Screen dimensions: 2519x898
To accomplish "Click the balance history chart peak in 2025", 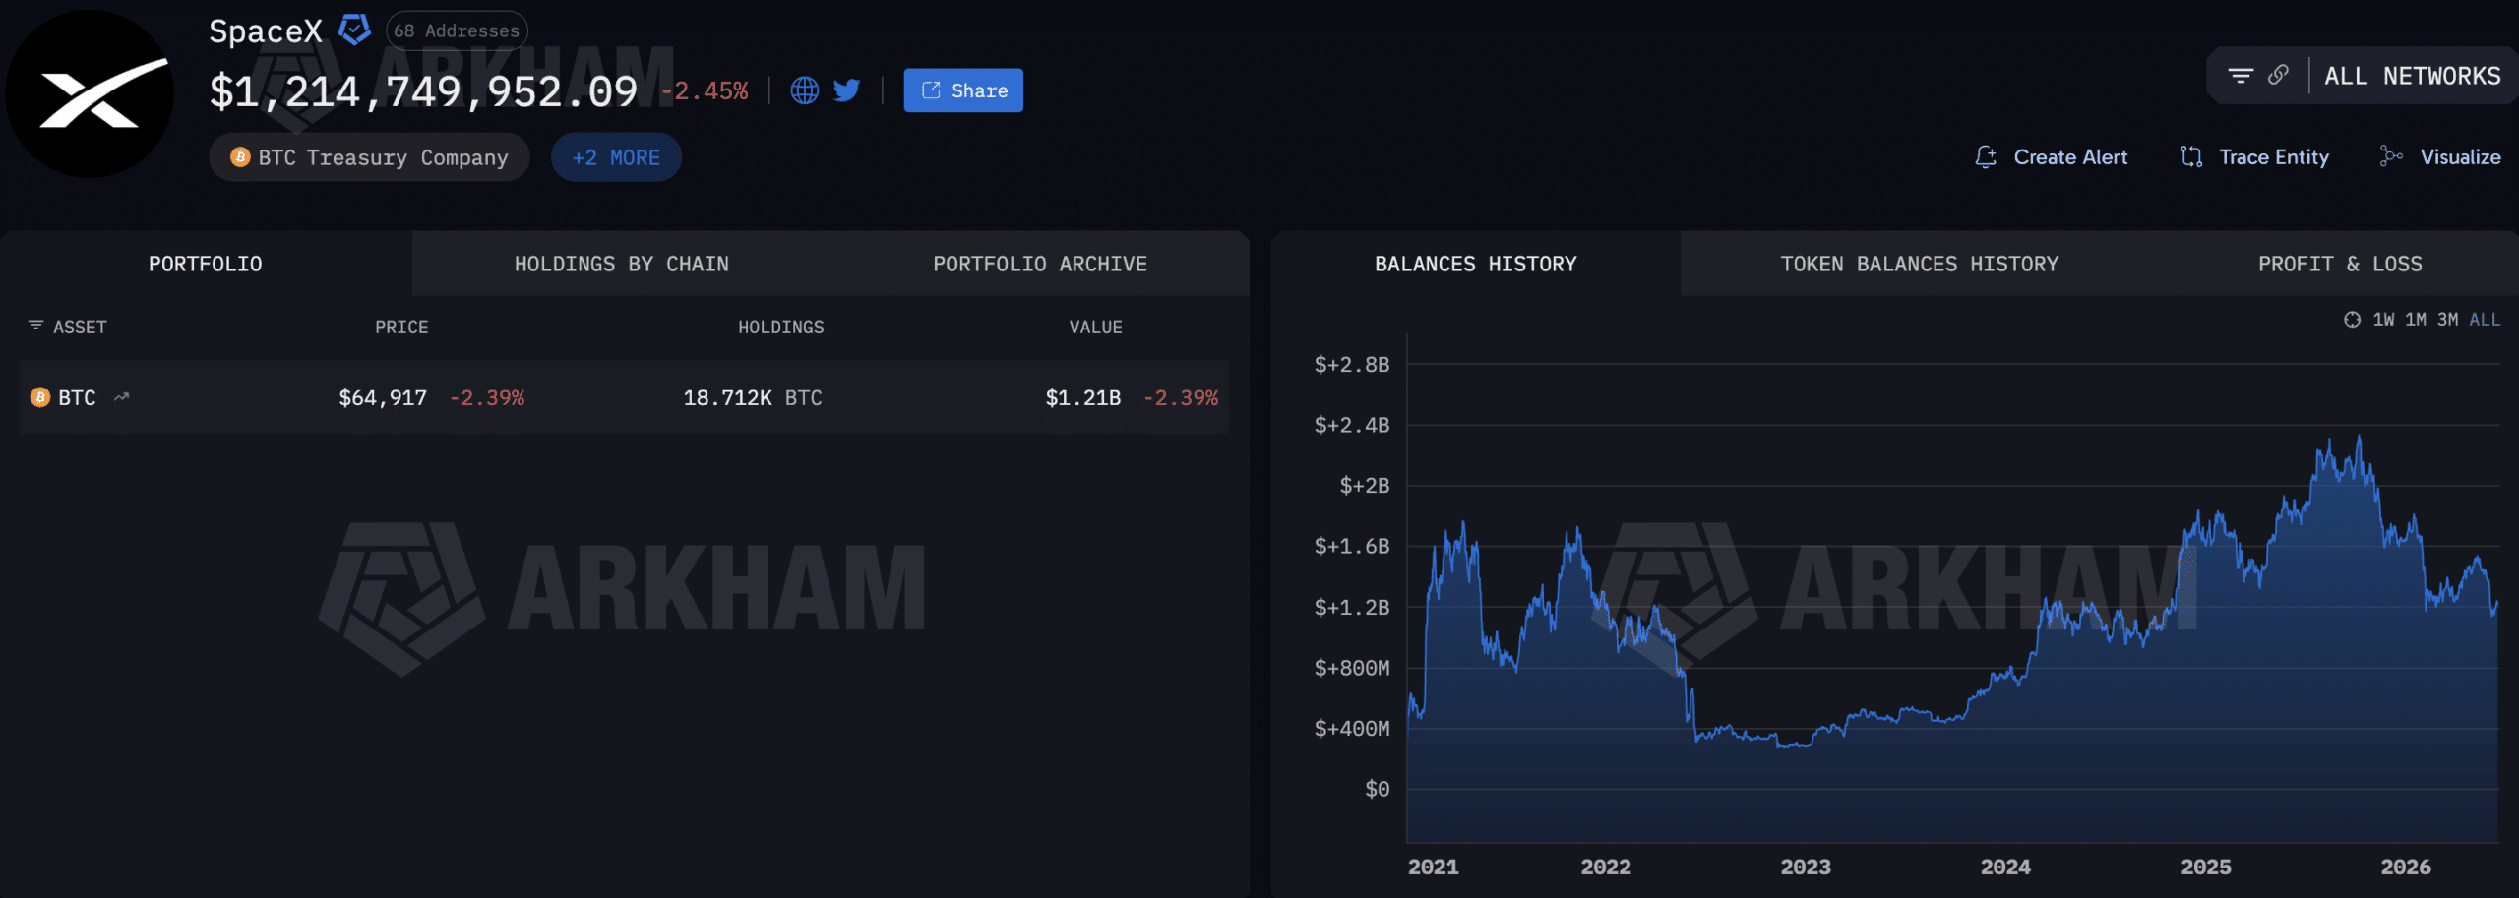I will 2359,438.
